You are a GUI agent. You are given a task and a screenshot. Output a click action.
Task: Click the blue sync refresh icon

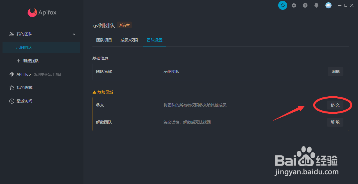coord(282,5)
